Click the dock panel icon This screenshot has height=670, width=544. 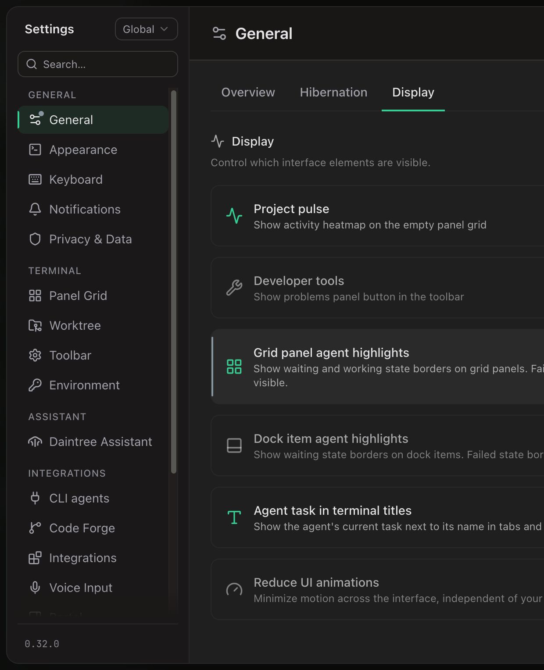pos(234,445)
